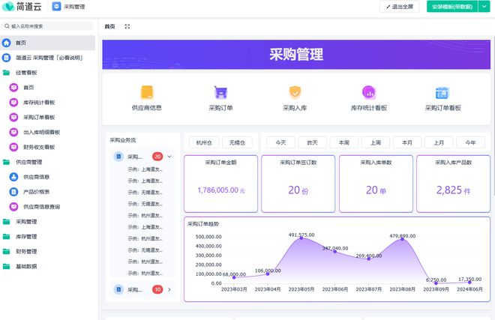Click the 采购业务流 panel title
The width and height of the screenshot is (495, 320).
pyautogui.click(x=123, y=140)
